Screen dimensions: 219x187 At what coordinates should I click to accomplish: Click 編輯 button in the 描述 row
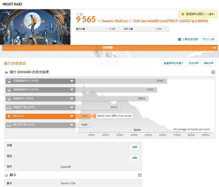[134, 158]
